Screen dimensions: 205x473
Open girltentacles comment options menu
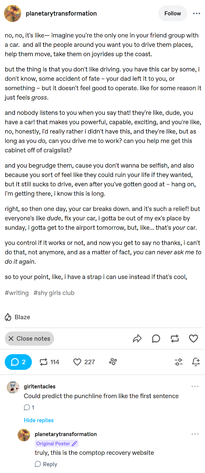[x=195, y=386]
